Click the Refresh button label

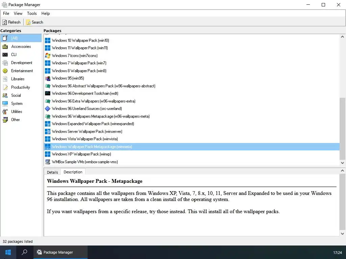point(14,22)
